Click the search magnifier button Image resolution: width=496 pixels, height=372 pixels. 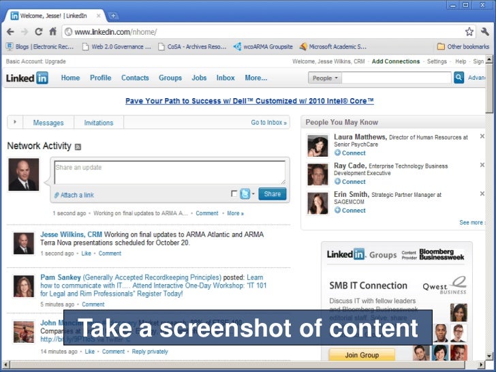point(459,78)
